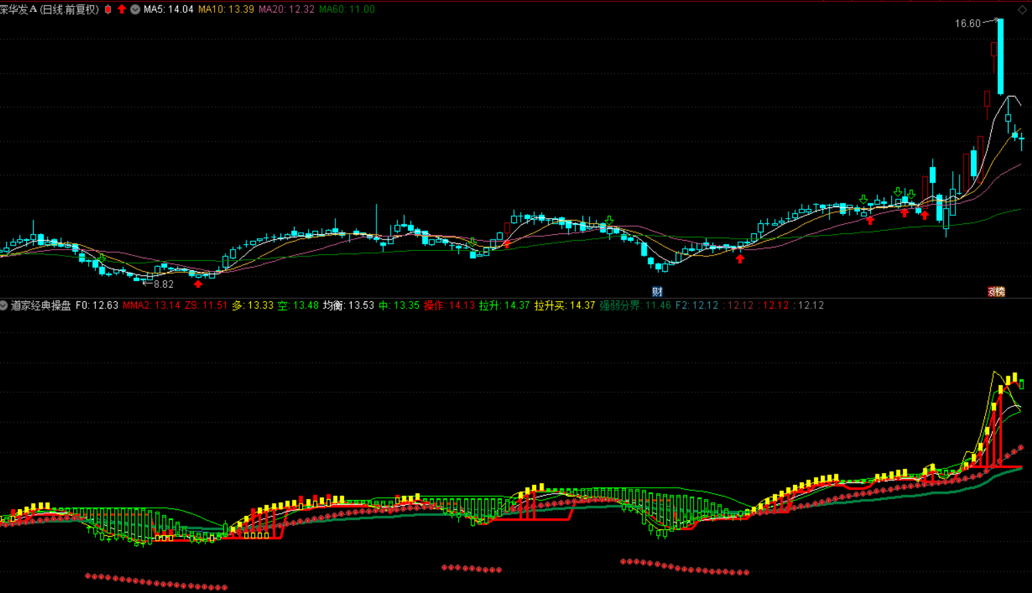Click the 道家经典操盘 indicator name
This screenshot has width=1032, height=593.
(x=41, y=305)
